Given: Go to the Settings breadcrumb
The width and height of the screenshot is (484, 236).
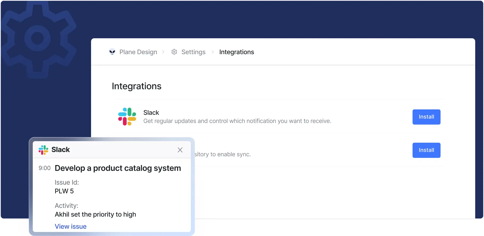Looking at the screenshot, I should pos(193,52).
